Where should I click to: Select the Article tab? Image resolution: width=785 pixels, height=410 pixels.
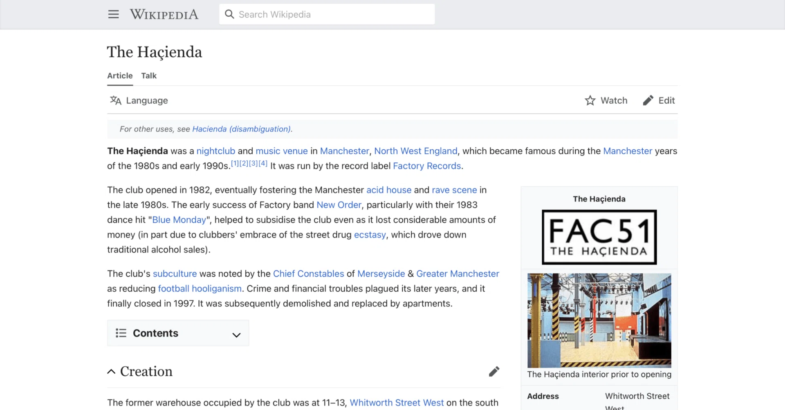[120, 75]
